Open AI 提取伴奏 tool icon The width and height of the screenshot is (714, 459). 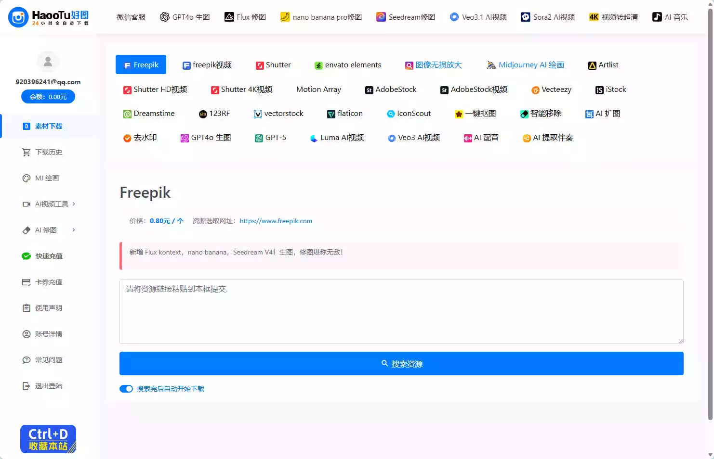click(x=527, y=138)
